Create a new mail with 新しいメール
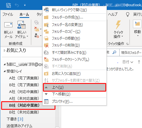This screenshot has width=142, height=128. [8, 30]
